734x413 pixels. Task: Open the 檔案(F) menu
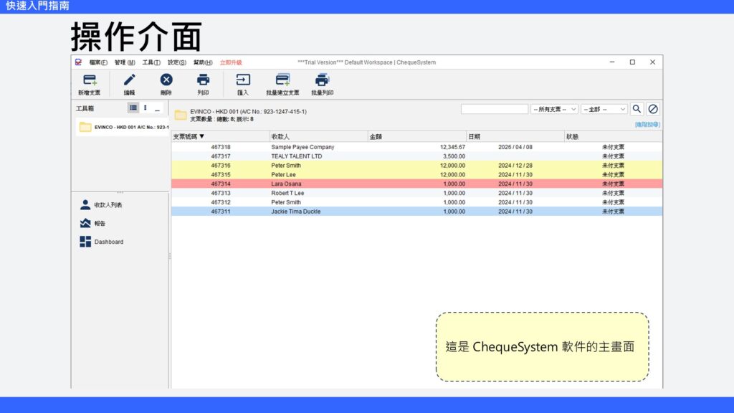click(97, 62)
